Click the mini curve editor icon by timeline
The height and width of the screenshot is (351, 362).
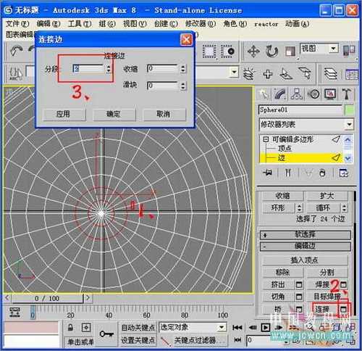point(14,312)
